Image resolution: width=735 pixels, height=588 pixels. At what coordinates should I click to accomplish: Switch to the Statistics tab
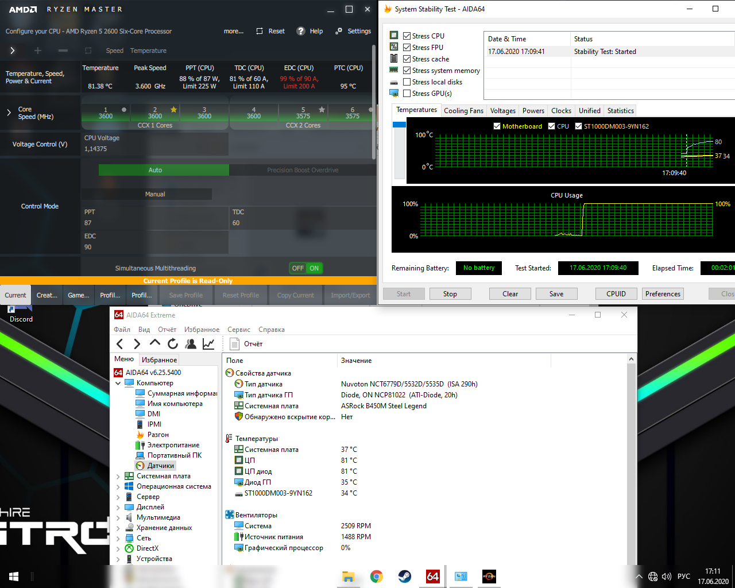coord(621,111)
